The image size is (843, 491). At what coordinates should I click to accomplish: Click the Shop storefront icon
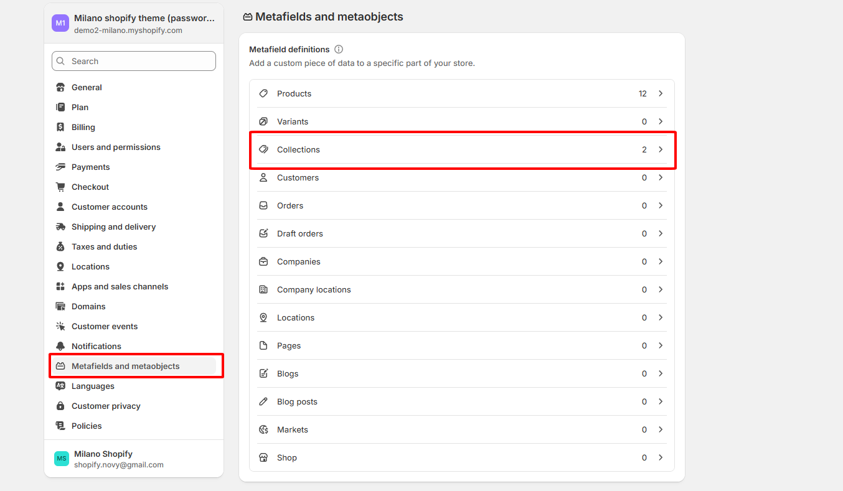(263, 457)
